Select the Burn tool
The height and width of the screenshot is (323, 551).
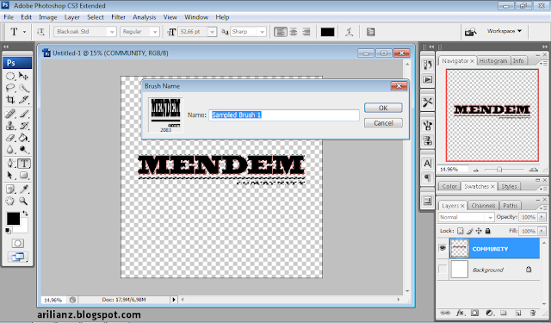pyautogui.click(x=23, y=149)
